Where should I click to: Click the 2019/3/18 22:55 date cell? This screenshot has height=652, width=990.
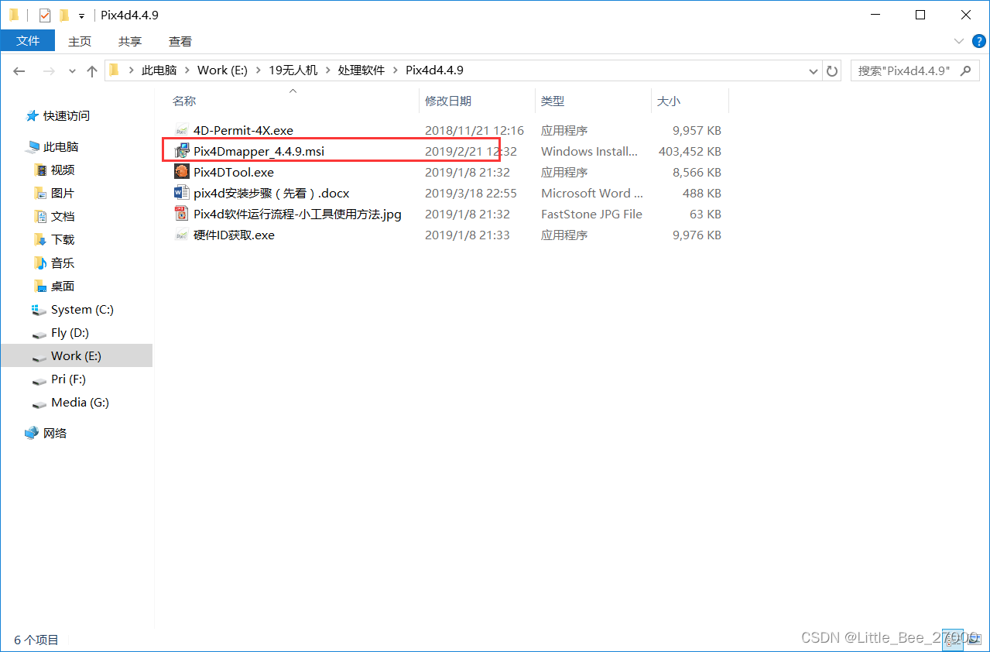pos(471,193)
